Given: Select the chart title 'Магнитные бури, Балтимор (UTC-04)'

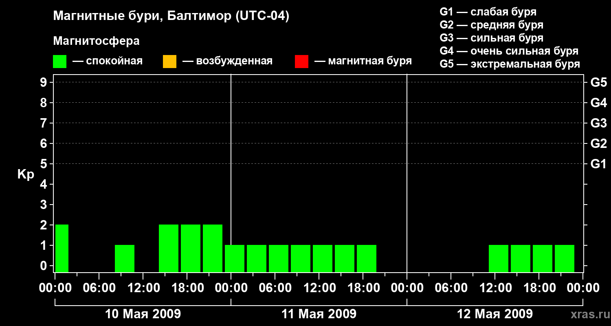Looking at the screenshot, I should (171, 16).
